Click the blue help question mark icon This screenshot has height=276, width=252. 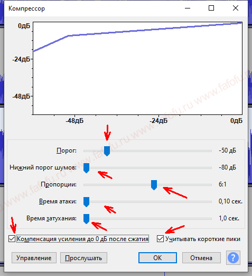[233, 258]
